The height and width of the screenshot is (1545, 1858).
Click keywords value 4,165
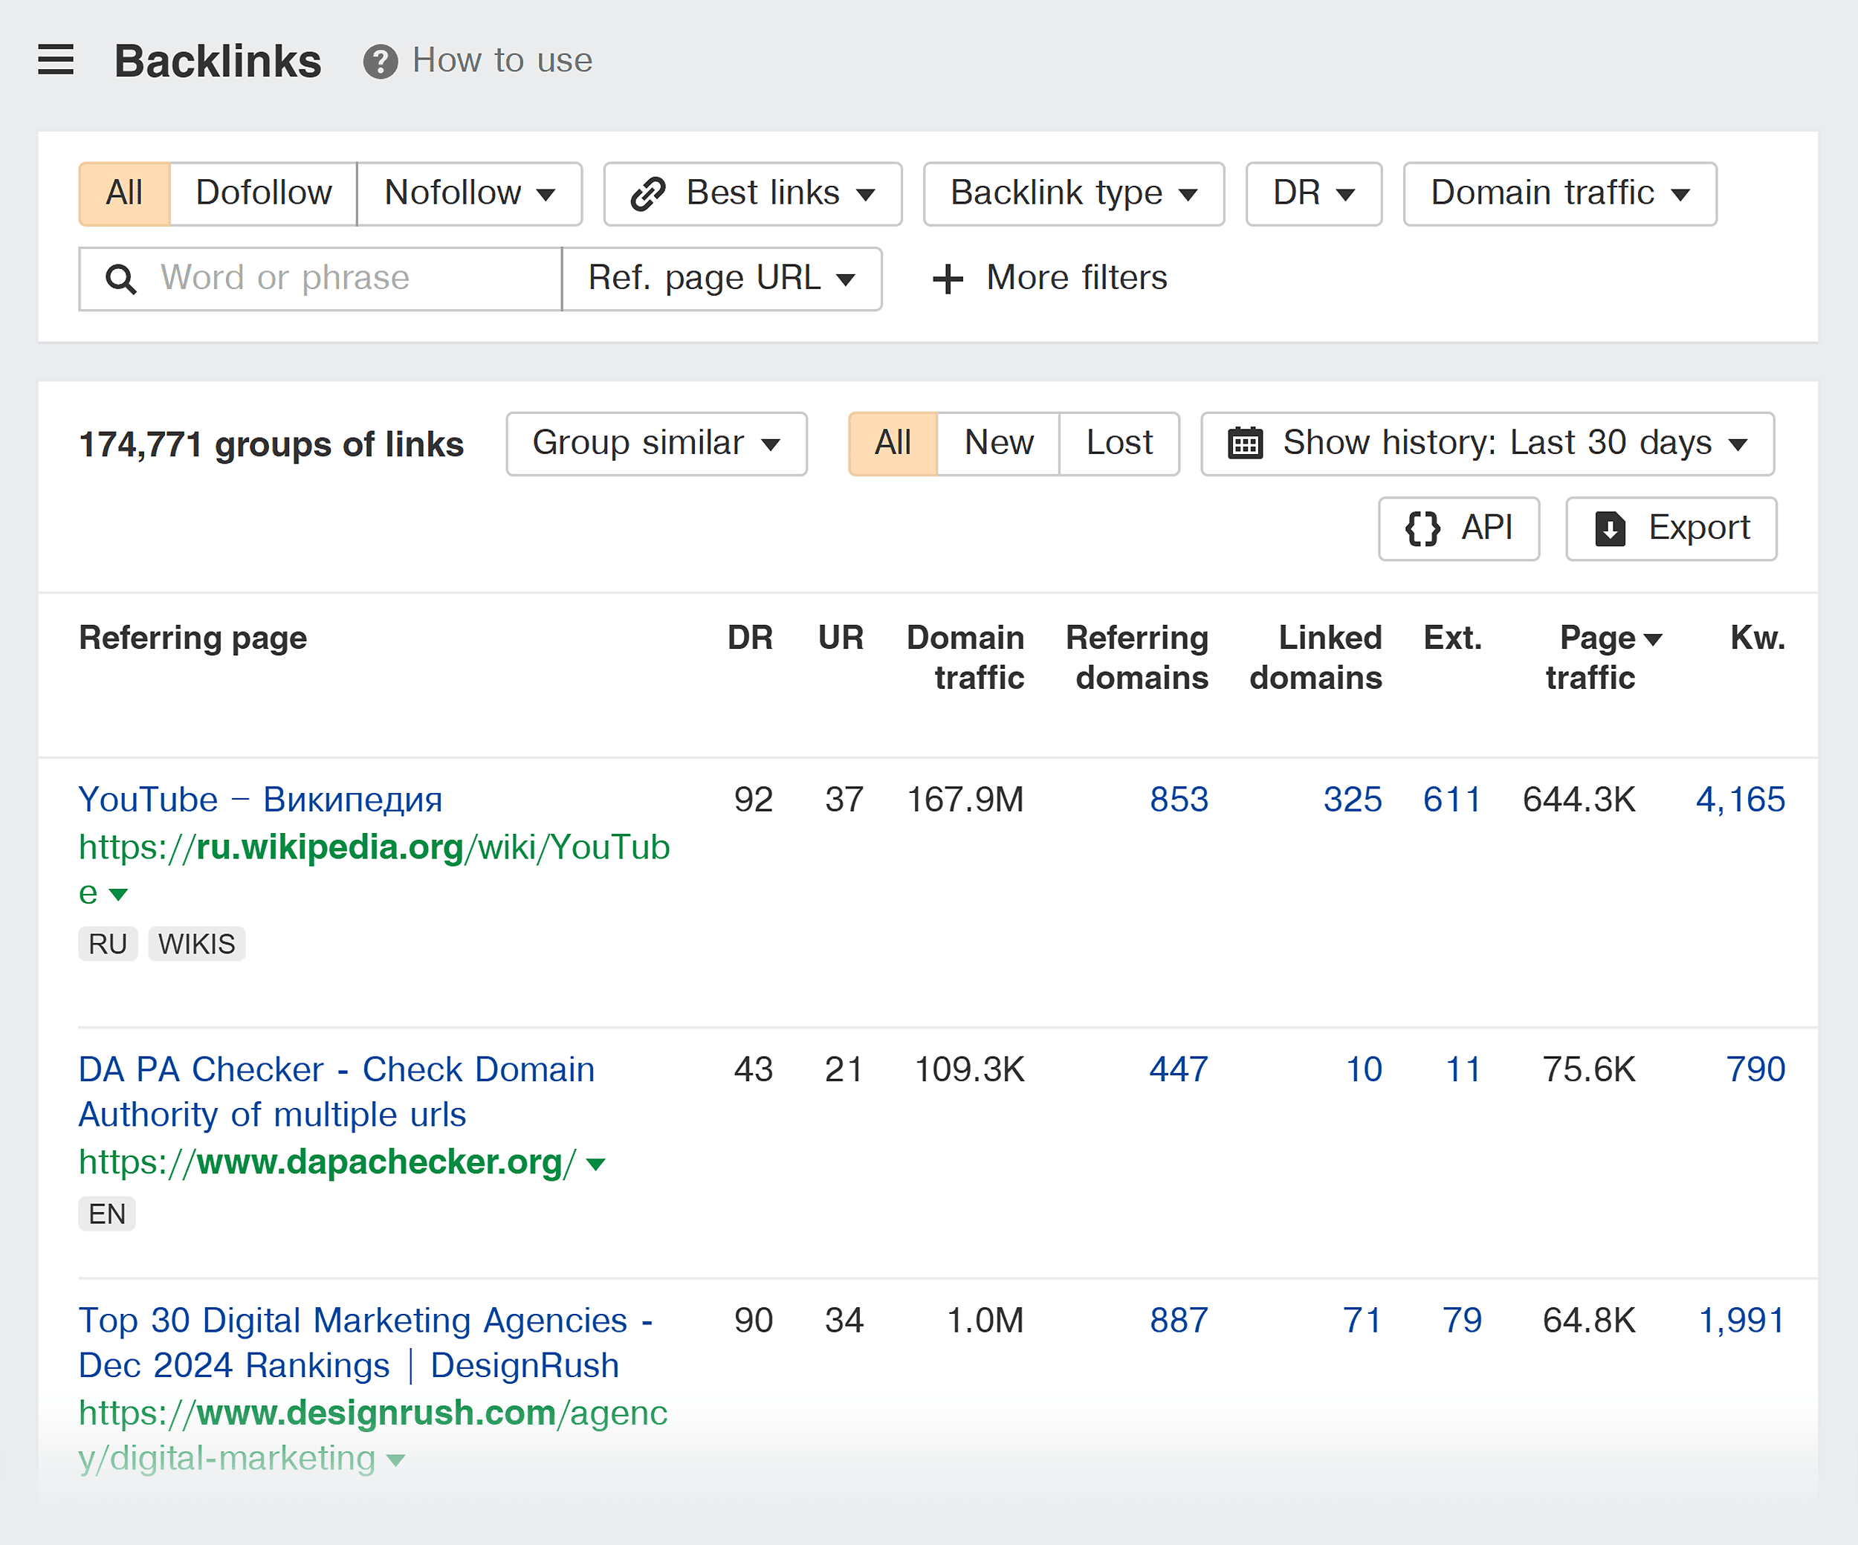coord(1741,800)
